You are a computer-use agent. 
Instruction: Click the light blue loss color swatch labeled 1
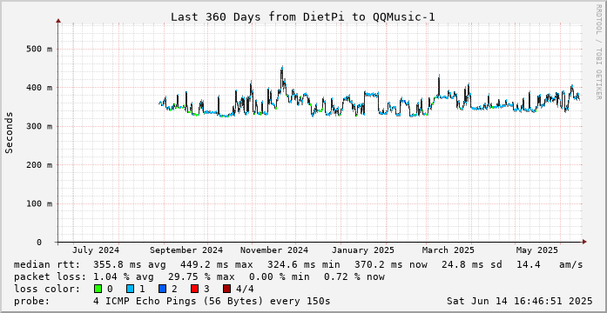130,289
